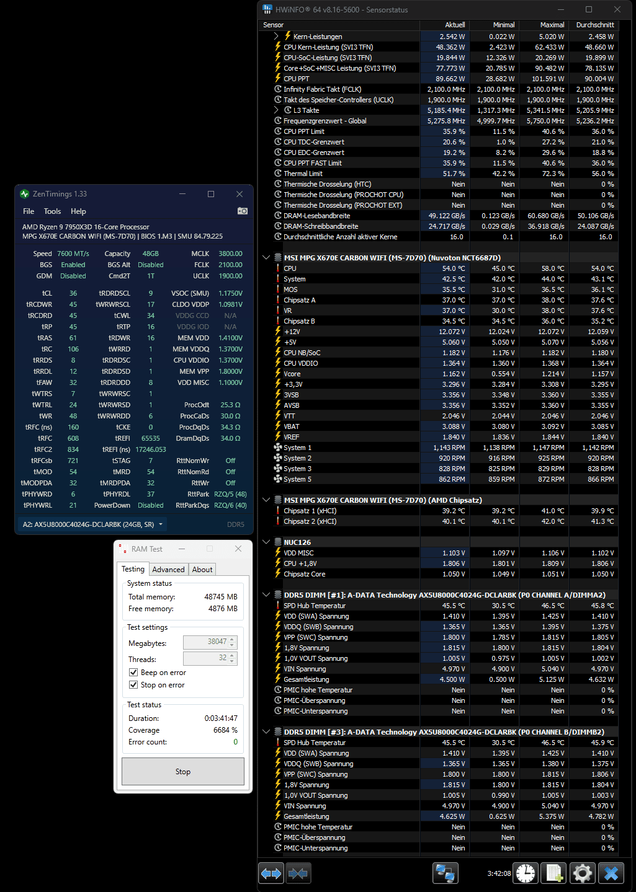This screenshot has height=892, width=636.
Task: Click the chip icon of NUC126 group
Action: click(x=278, y=542)
